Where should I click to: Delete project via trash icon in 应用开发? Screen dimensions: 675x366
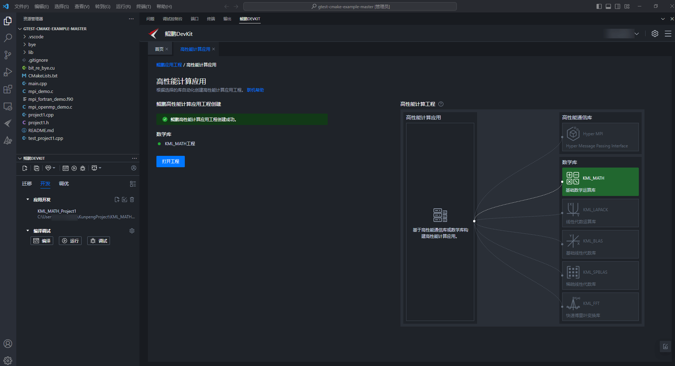coord(132,200)
